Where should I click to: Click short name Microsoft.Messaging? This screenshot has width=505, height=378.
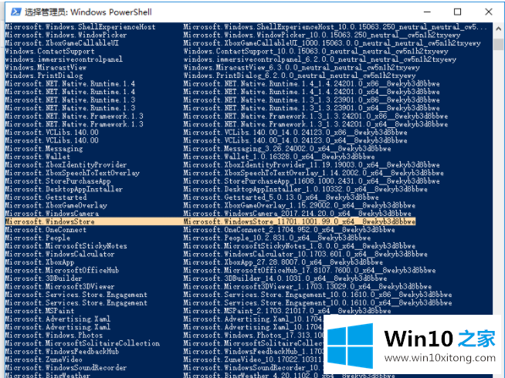click(x=44, y=149)
